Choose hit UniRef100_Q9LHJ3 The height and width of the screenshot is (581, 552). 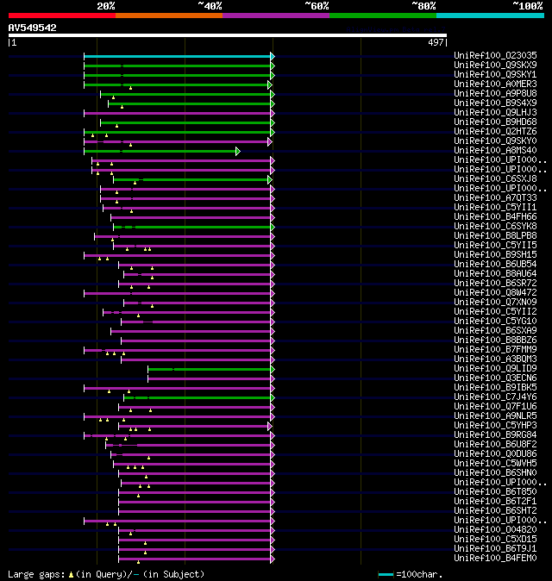coord(495,113)
